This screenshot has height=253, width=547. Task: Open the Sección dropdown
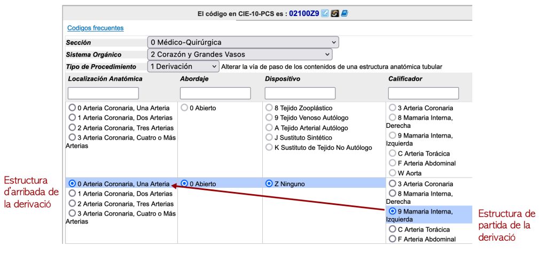(x=243, y=42)
